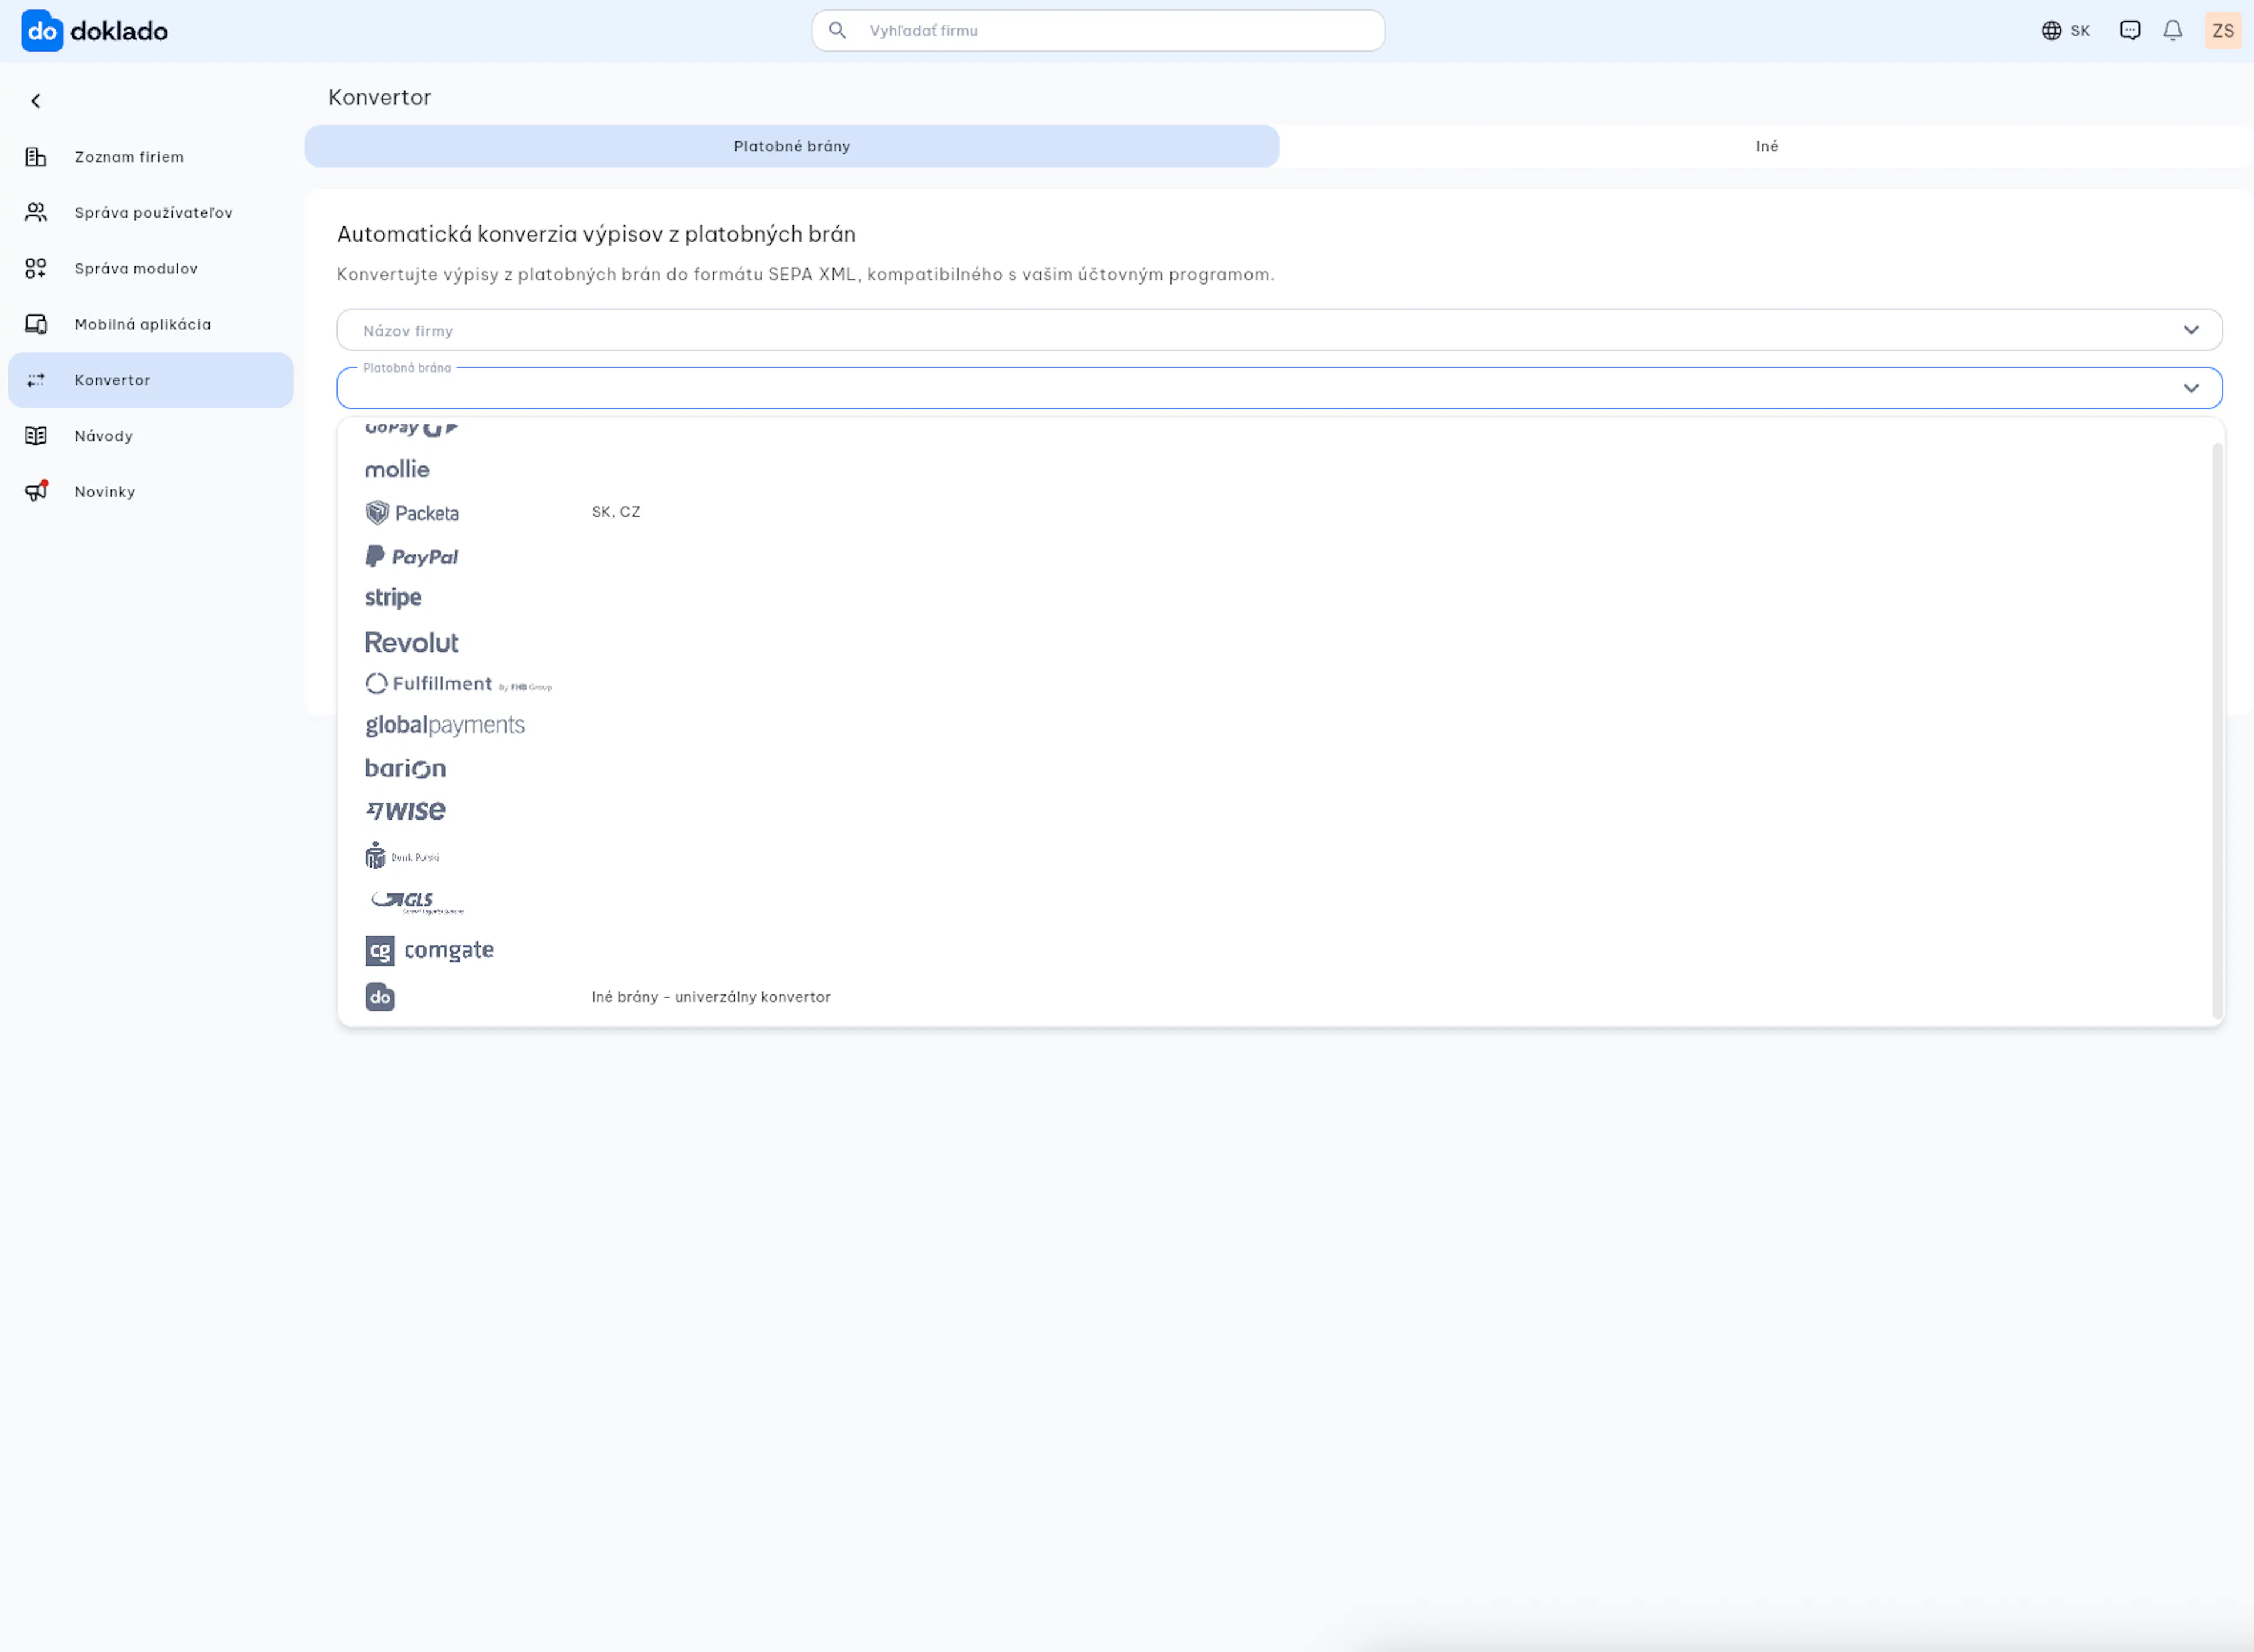Viewport: 2254px width, 1652px height.
Task: Click the gateway list scrollbar
Action: coord(2217,731)
